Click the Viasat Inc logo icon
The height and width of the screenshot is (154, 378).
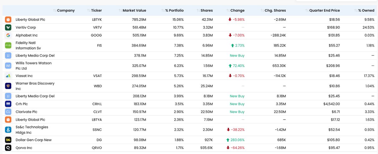[8, 76]
